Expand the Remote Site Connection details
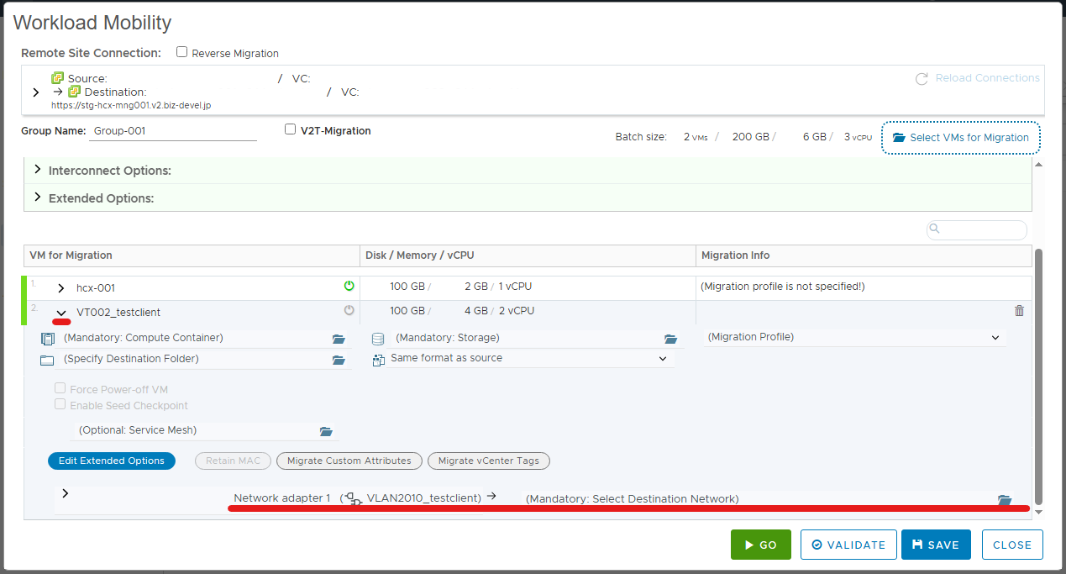Viewport: 1066px width, 574px height. pos(35,92)
